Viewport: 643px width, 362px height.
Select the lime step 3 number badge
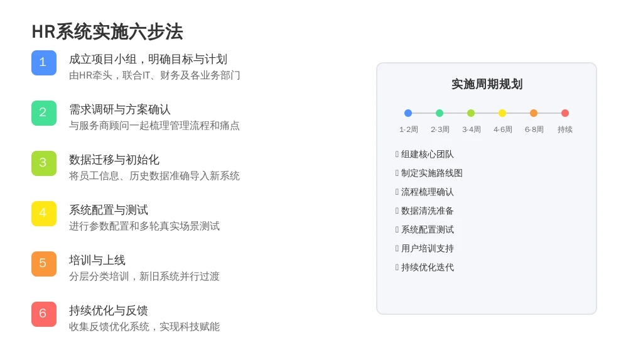tap(44, 163)
